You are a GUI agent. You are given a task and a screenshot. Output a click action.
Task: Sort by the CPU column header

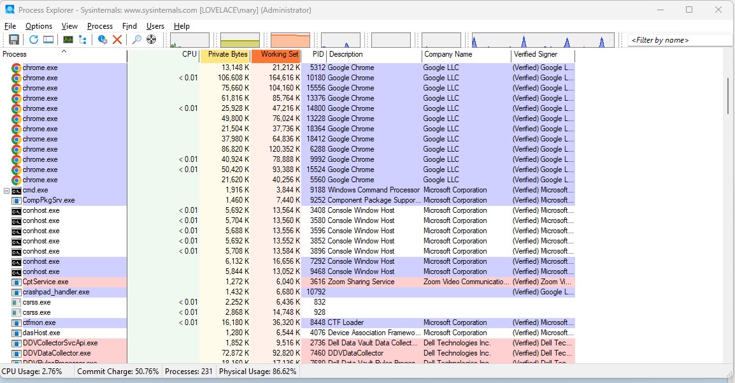click(163, 54)
